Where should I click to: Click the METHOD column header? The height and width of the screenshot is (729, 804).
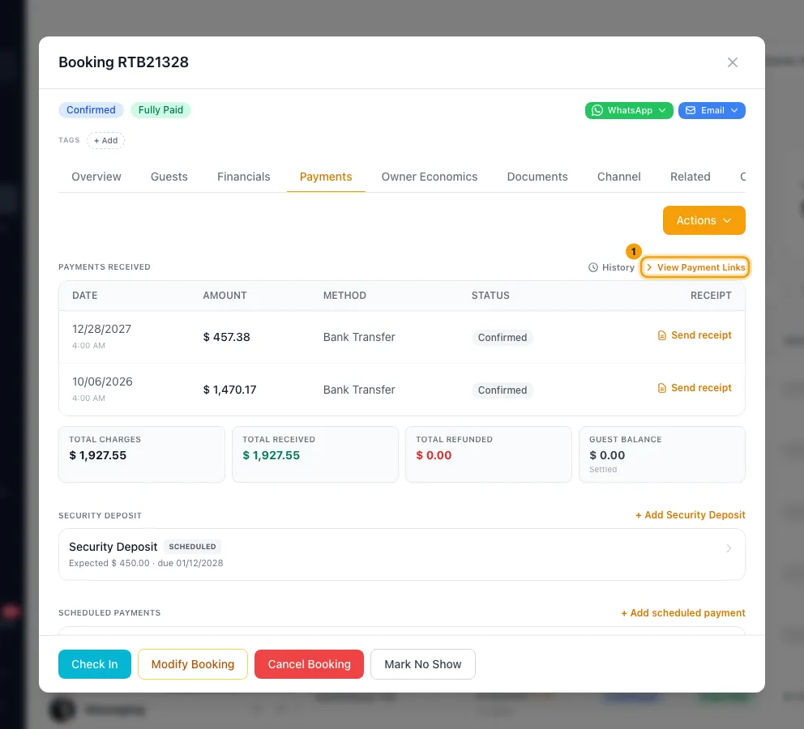pyautogui.click(x=344, y=296)
